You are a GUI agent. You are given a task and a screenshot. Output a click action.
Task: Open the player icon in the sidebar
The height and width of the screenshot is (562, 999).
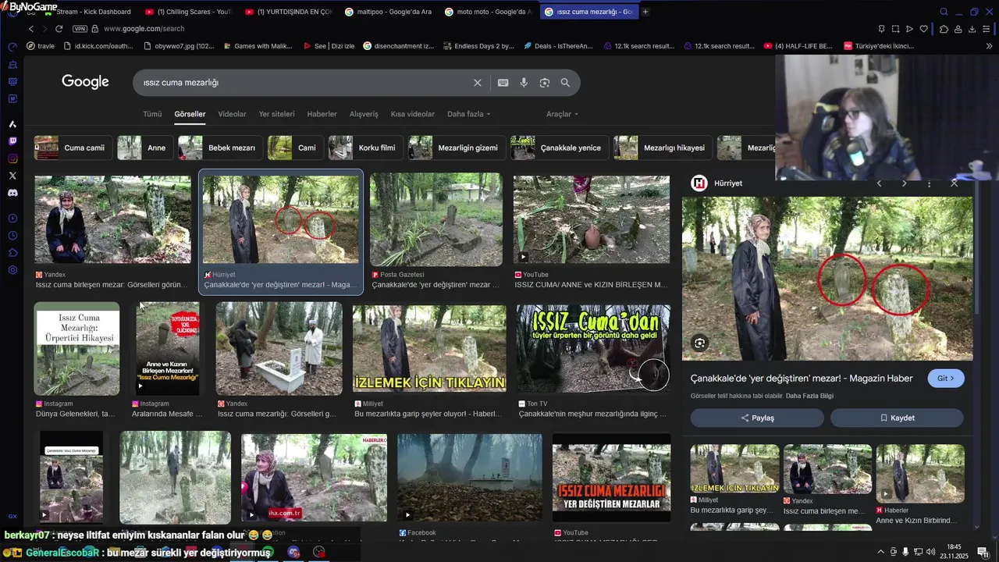[12, 219]
